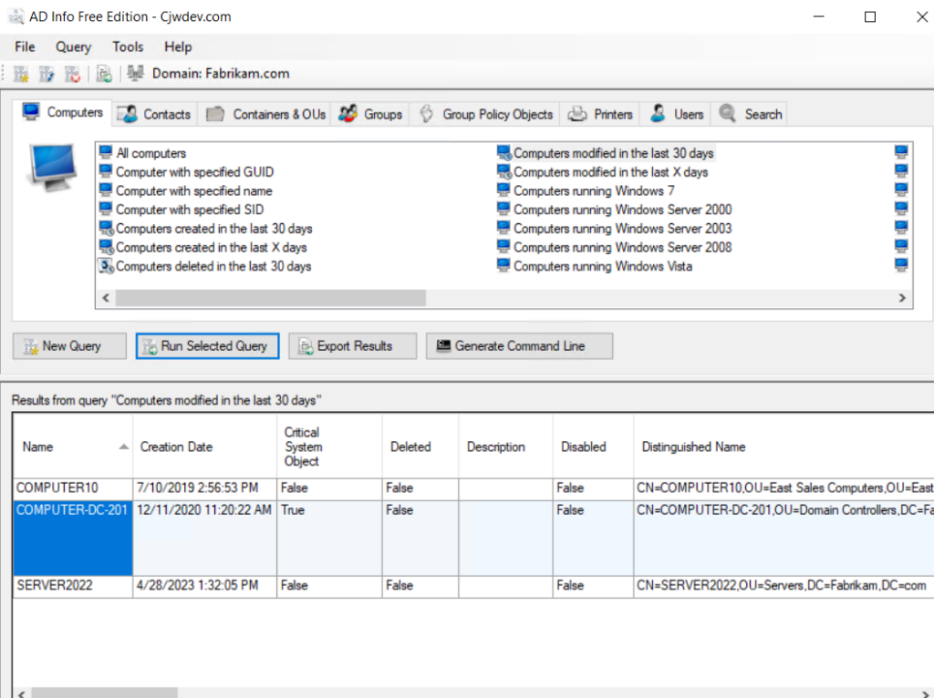934x698 pixels.
Task: Click creation date '4/28/2023 1:32:05 PM'
Action: 205,586
